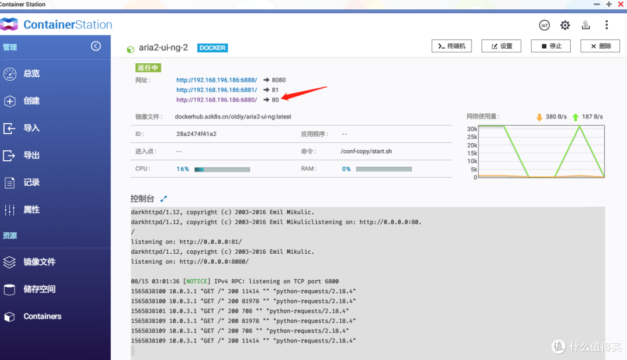Expand the console with pop-out icon

(x=164, y=199)
